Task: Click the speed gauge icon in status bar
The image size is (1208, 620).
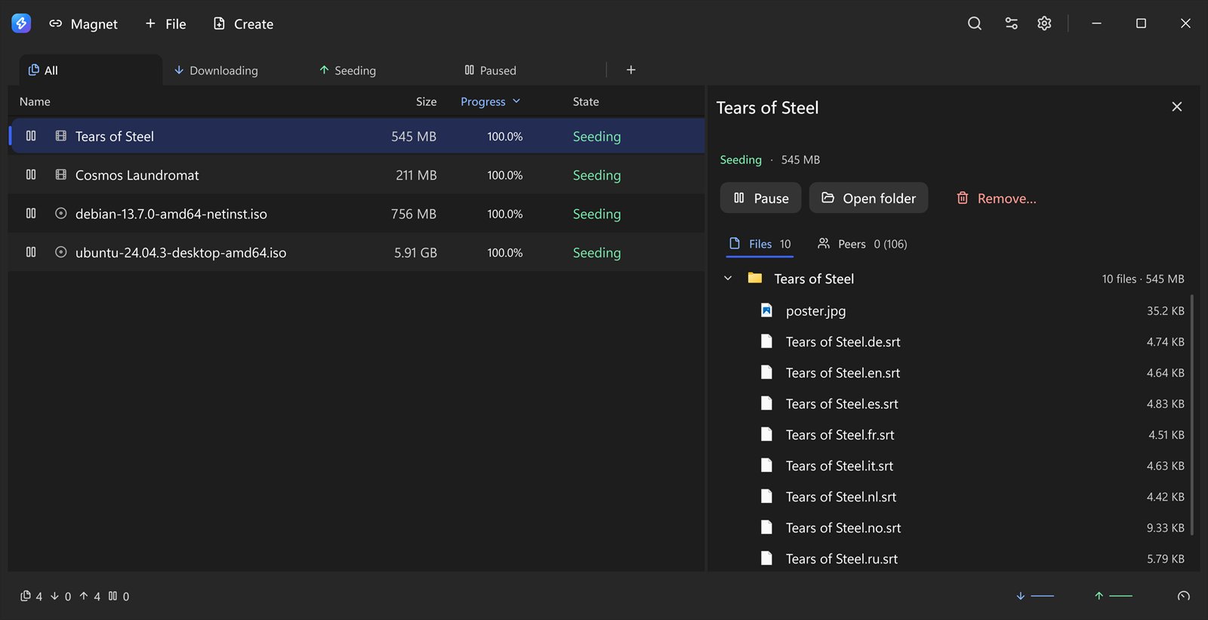Action: (x=1184, y=596)
